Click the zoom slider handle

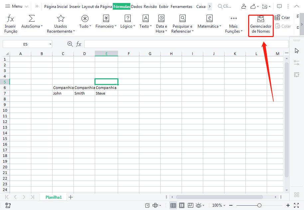pos(259,205)
